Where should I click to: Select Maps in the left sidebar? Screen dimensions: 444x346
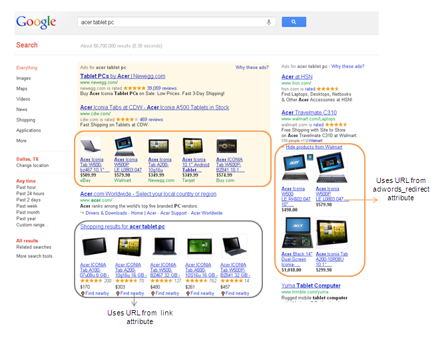pyautogui.click(x=22, y=88)
